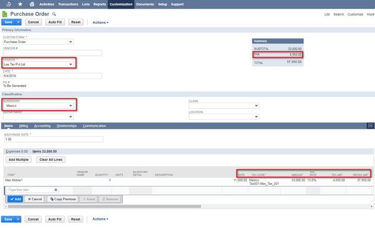Click the Search link at top right

[x=339, y=14]
